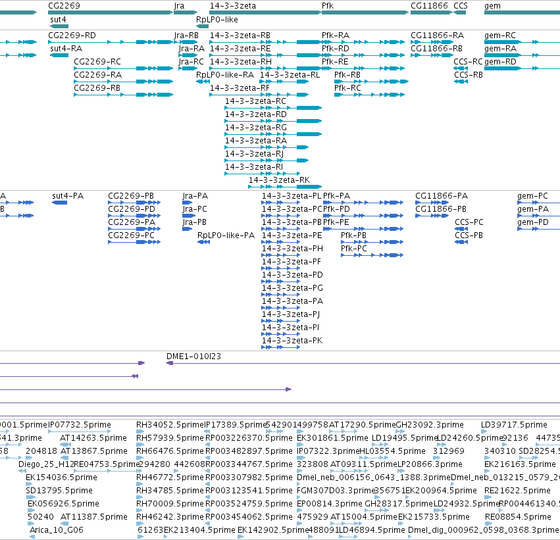
Task: Click the Jra-RB transcript label
Action: click(x=186, y=36)
